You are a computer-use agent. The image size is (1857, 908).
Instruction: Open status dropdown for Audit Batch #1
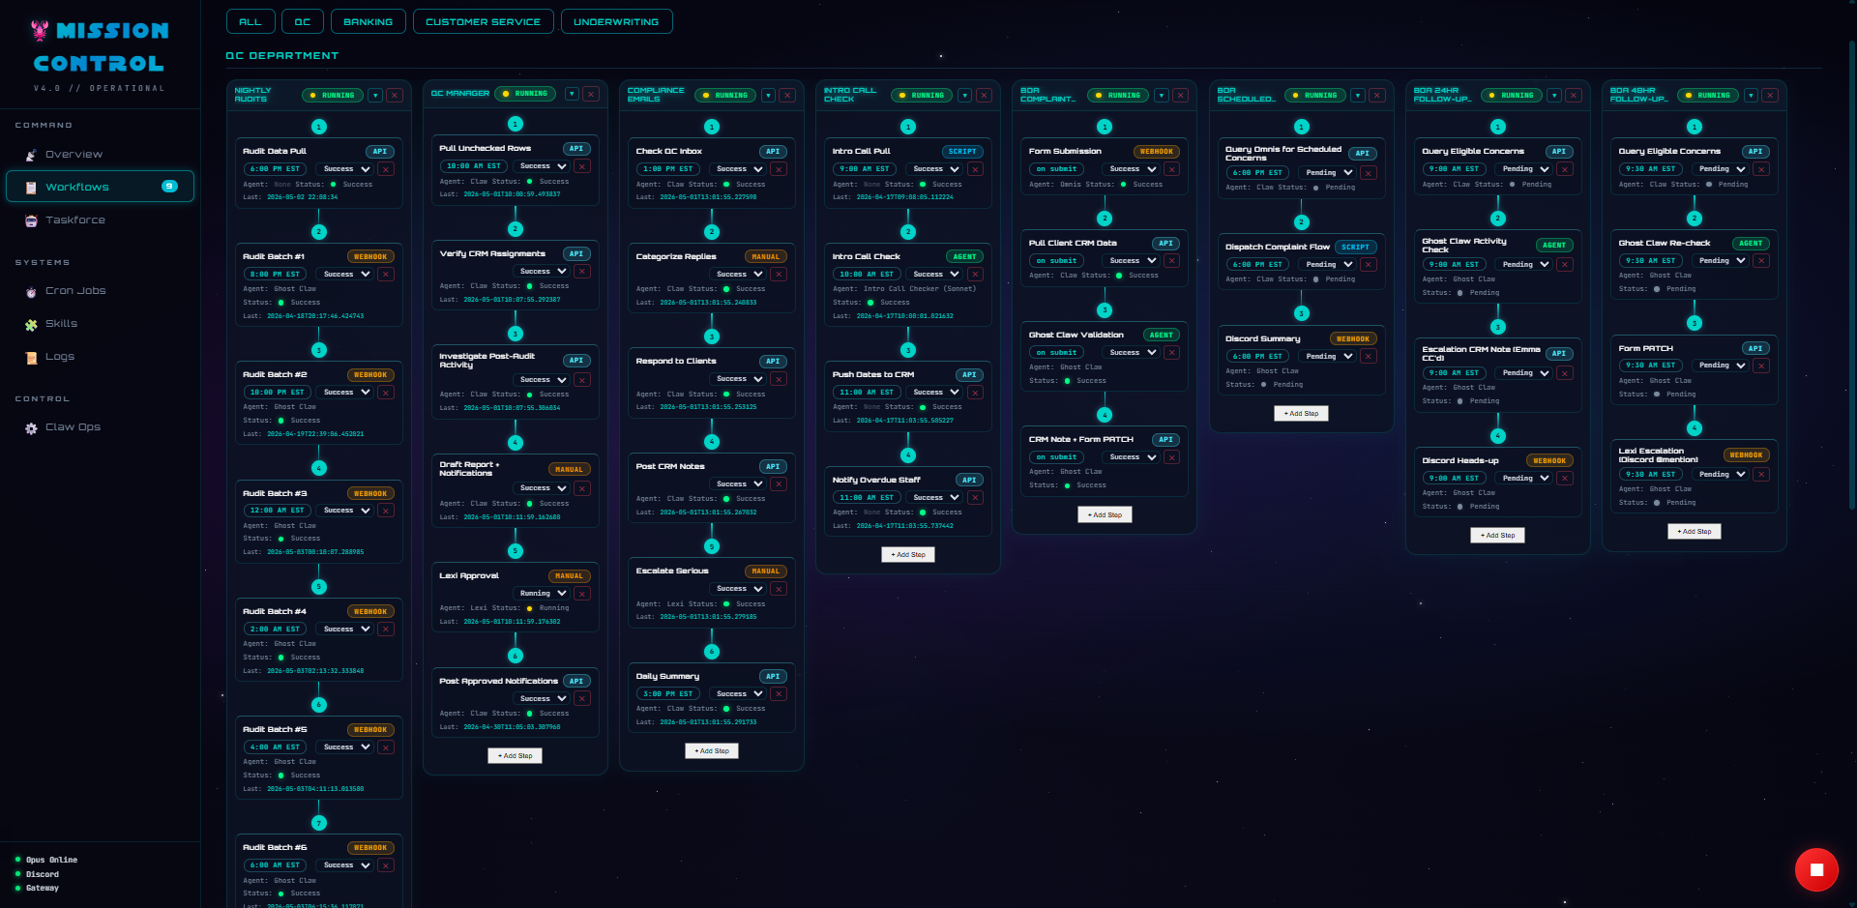click(346, 275)
